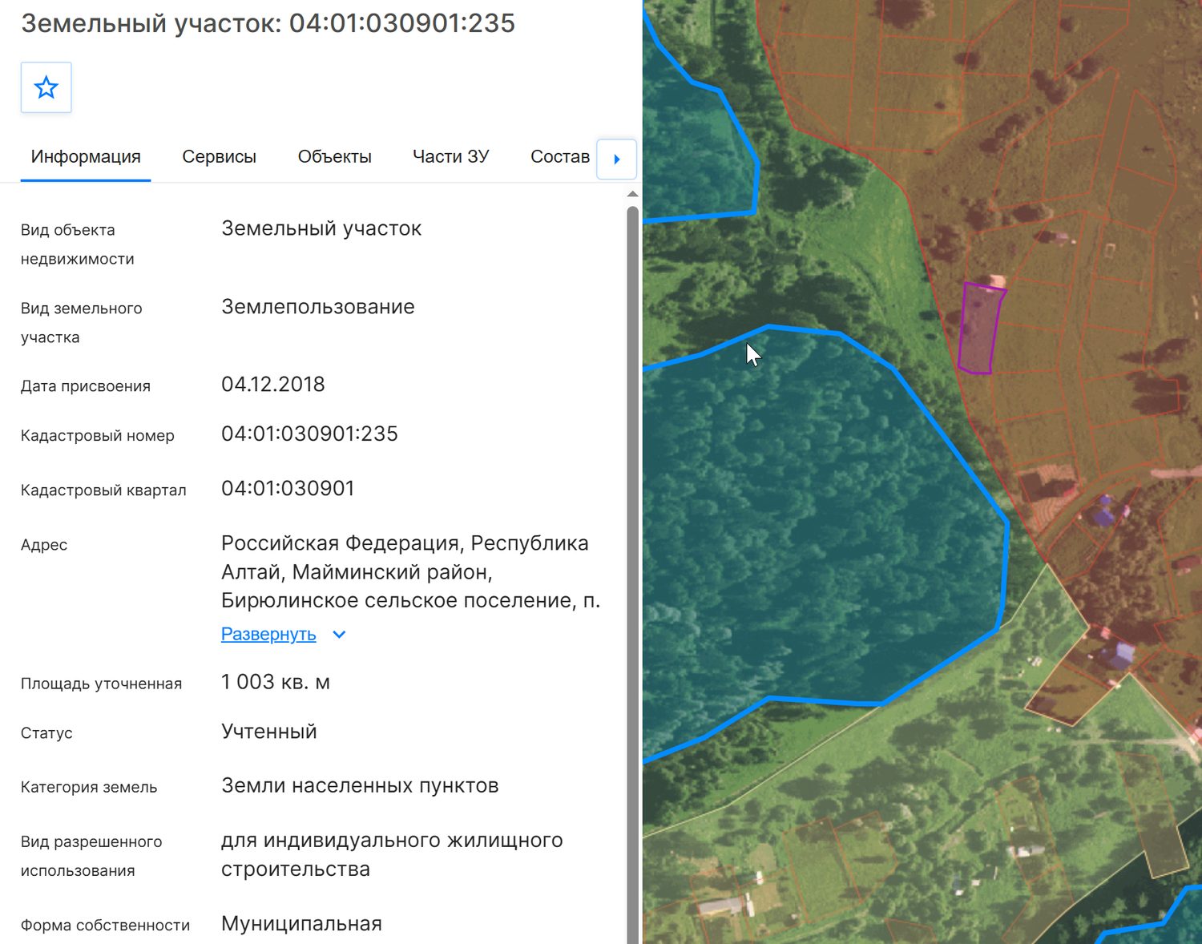Click the date value 04.12.2018
Screen dimensions: 1202x944
[x=272, y=385]
